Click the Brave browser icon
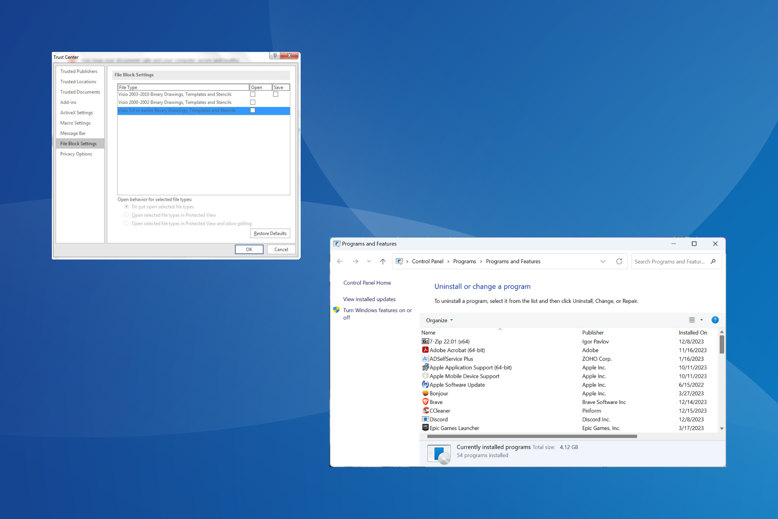The height and width of the screenshot is (519, 778). click(424, 401)
